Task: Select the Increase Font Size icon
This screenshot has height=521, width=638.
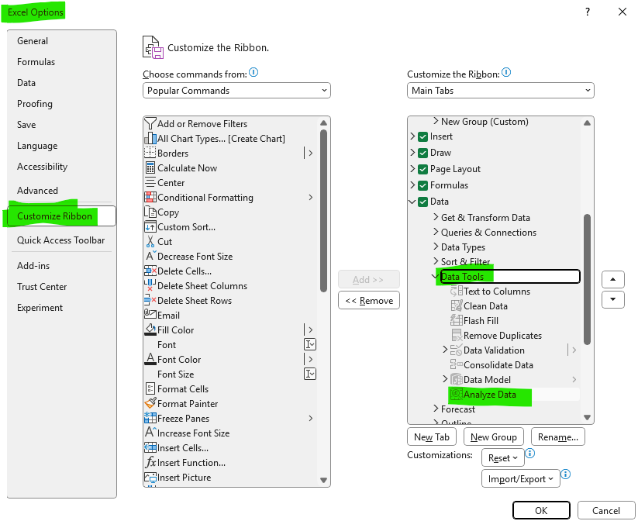Action: (x=150, y=433)
